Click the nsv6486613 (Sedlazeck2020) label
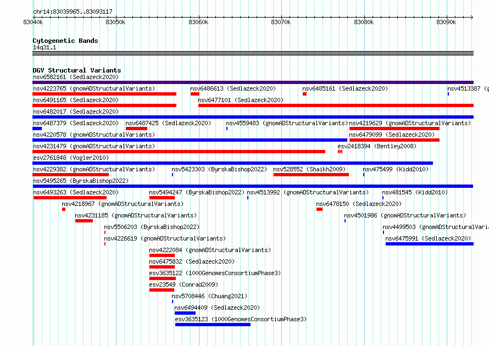This screenshot has width=489, height=346. tap(233, 88)
